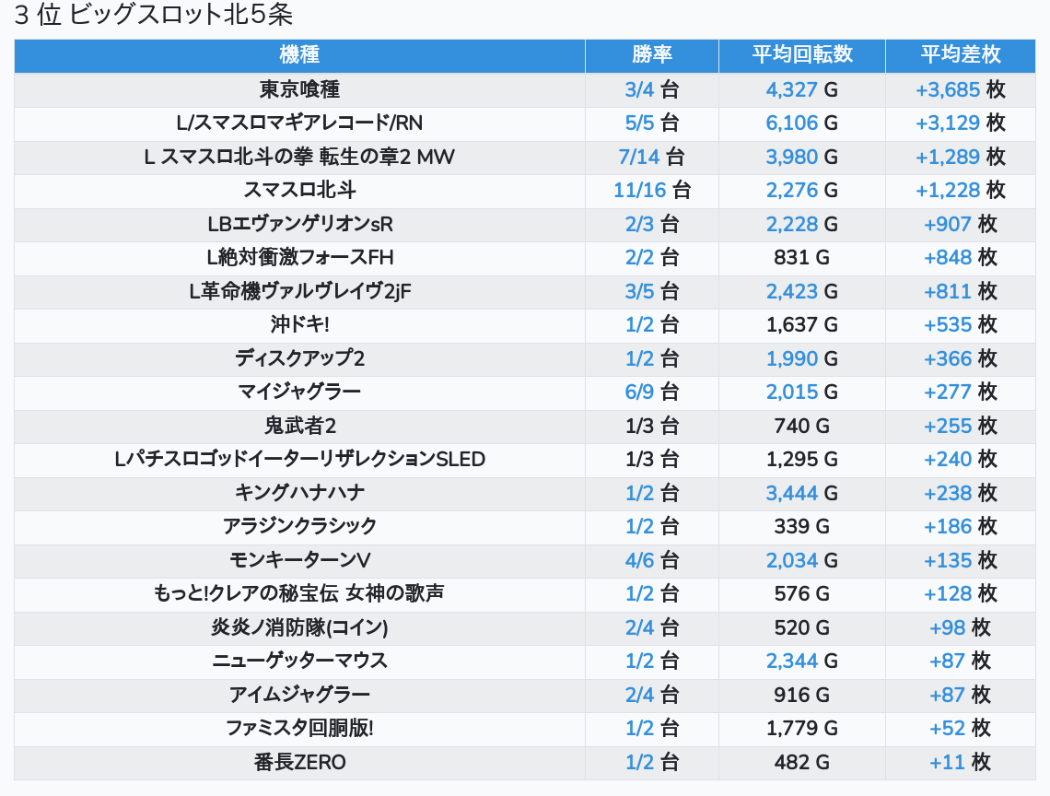Click the 6/9 win rate for マイジャグラー
Image resolution: width=1050 pixels, height=796 pixels.
coord(638,392)
